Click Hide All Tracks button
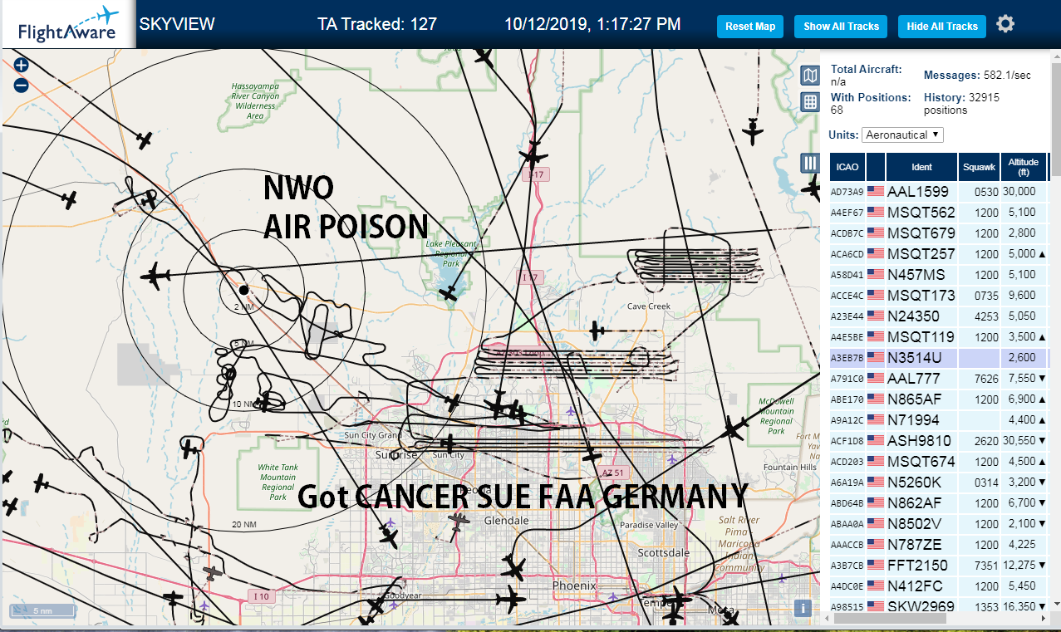Viewport: 1061px width, 632px height. [x=942, y=27]
